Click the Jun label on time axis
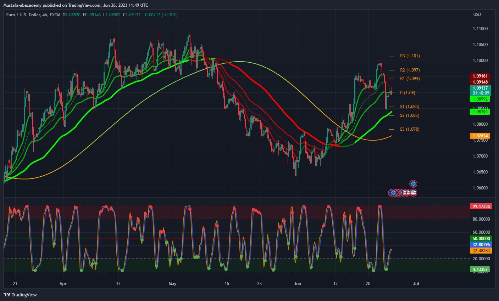499x301 pixels. 297,284
